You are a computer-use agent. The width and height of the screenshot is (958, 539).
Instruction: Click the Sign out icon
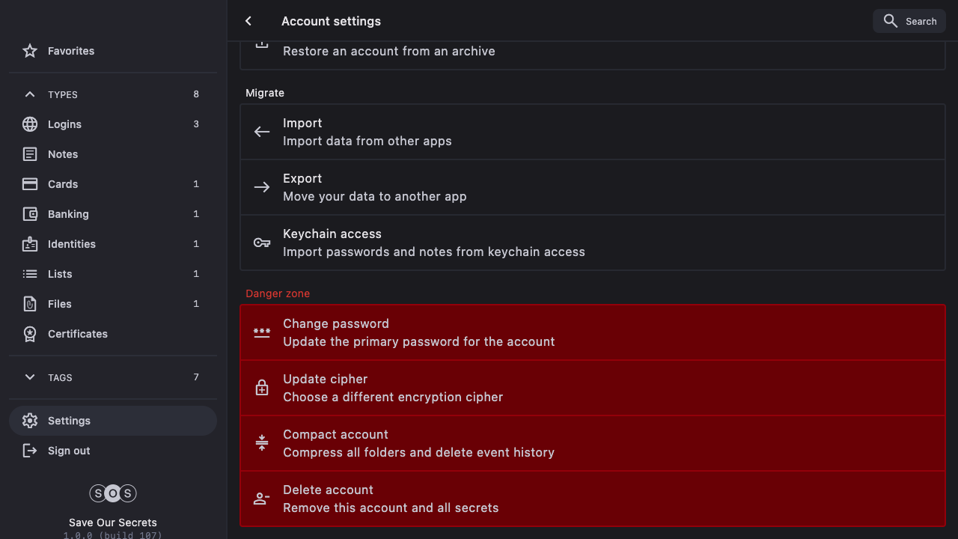30,451
